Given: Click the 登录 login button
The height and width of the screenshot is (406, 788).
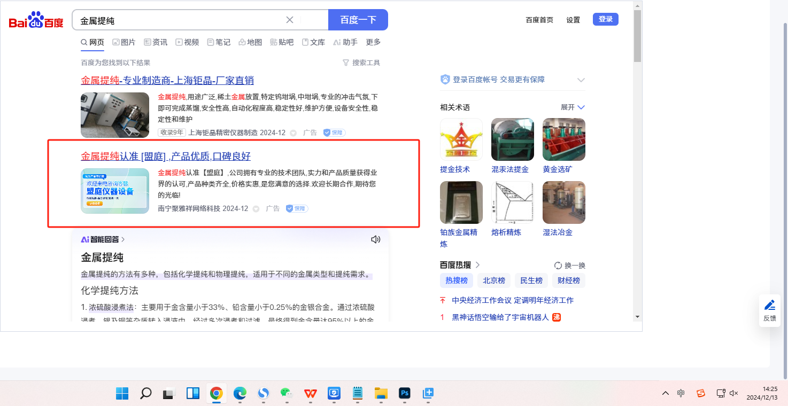Looking at the screenshot, I should tap(606, 19).
